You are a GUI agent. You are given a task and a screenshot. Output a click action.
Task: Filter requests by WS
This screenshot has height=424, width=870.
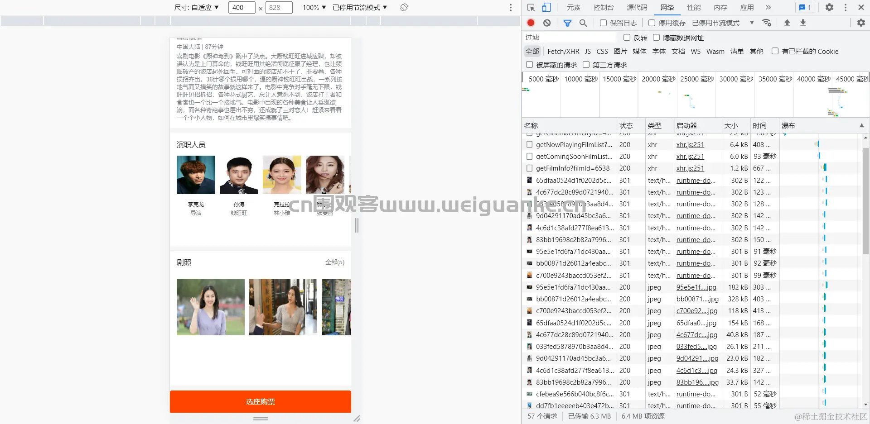point(696,51)
